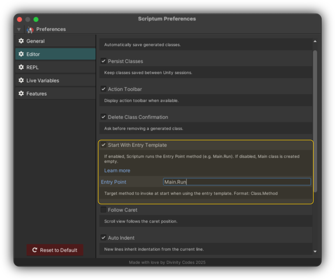
Task: Click the Reset to Default button
Action: pyautogui.click(x=55, y=250)
